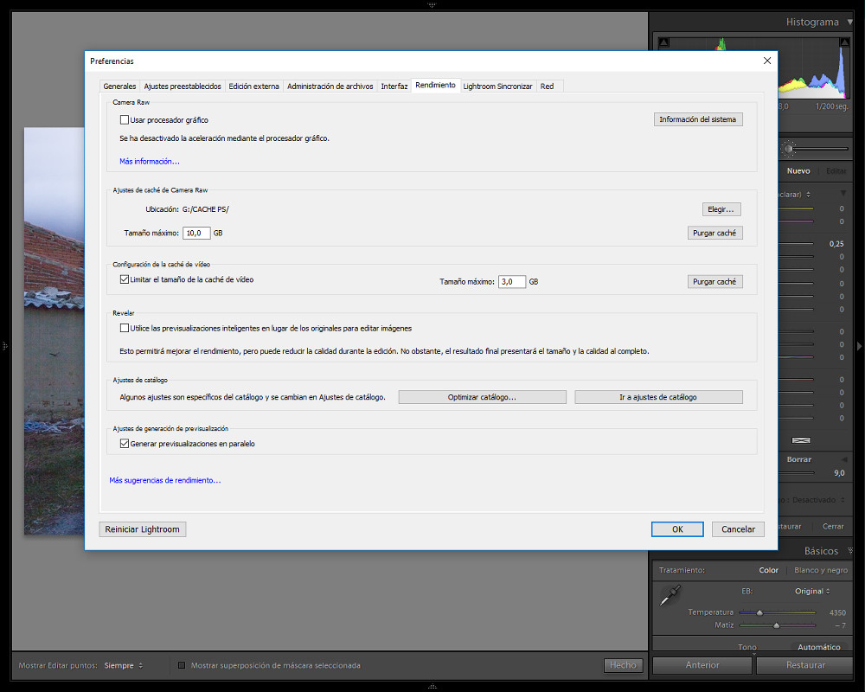Screen dimensions: 865x692
Task: Click the Más información link
Action: point(149,161)
